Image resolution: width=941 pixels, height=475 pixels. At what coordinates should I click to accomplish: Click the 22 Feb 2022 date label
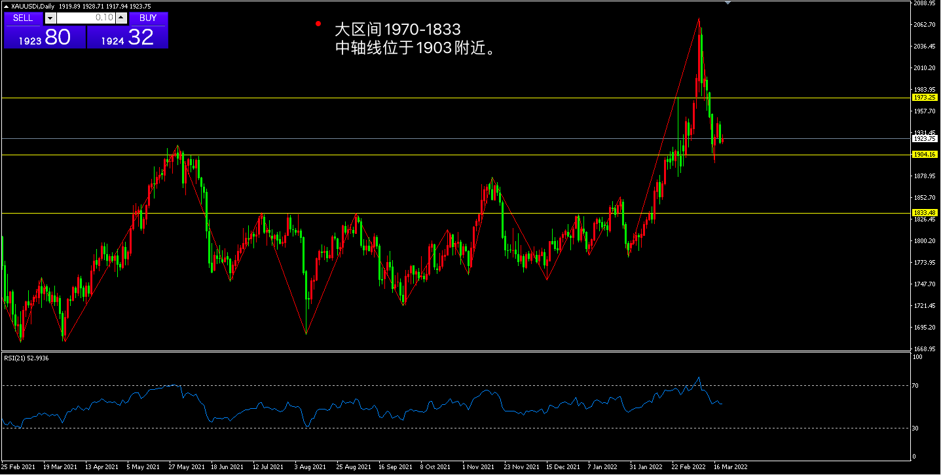click(x=688, y=468)
